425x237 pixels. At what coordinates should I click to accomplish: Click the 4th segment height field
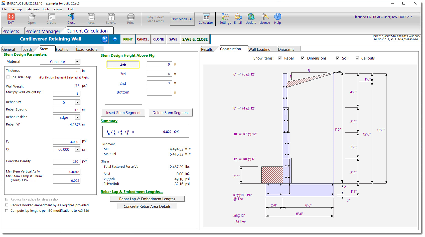click(x=160, y=64)
